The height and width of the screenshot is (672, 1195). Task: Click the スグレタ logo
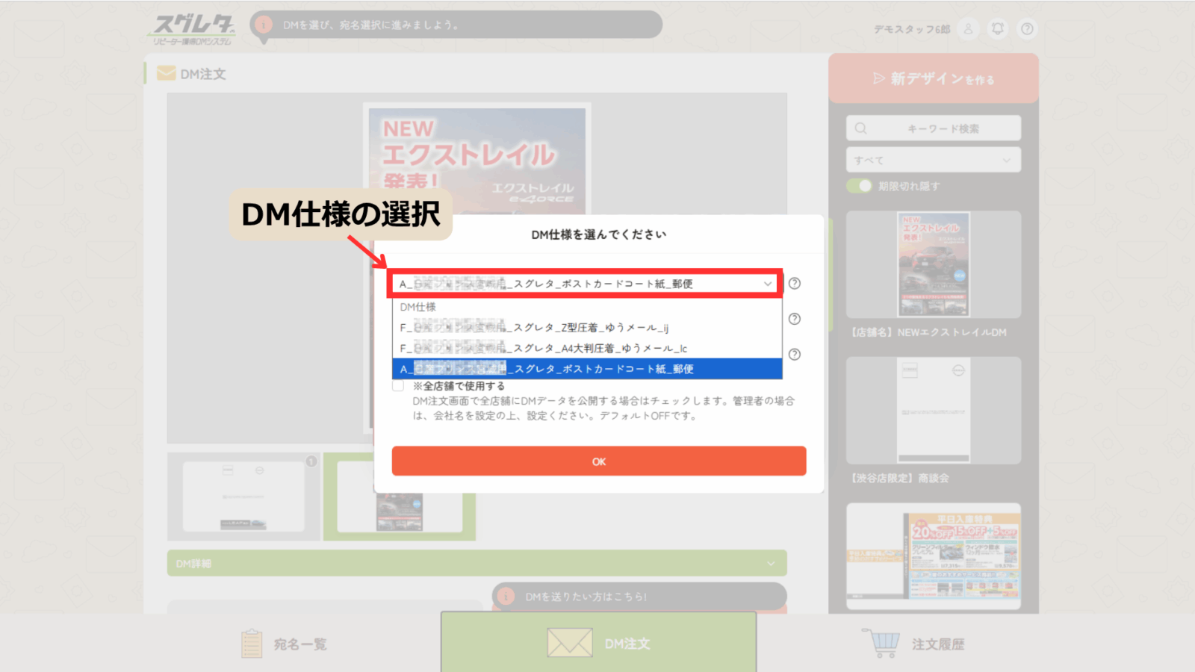193,30
